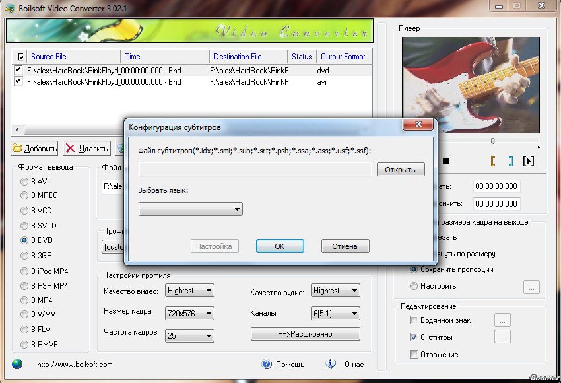Click the О нас link
Screen dimensions: 561x383
tap(354, 365)
